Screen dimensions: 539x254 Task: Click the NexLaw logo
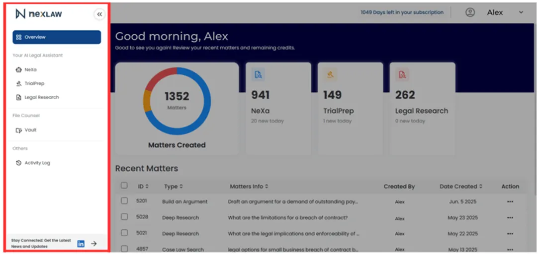[38, 14]
